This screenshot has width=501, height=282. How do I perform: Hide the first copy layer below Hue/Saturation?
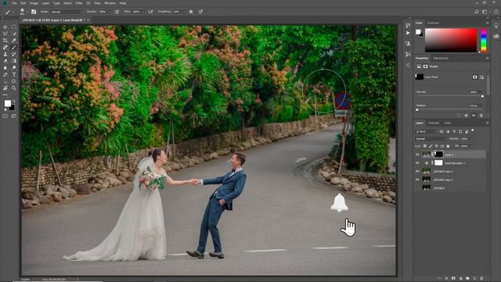[x=417, y=171]
